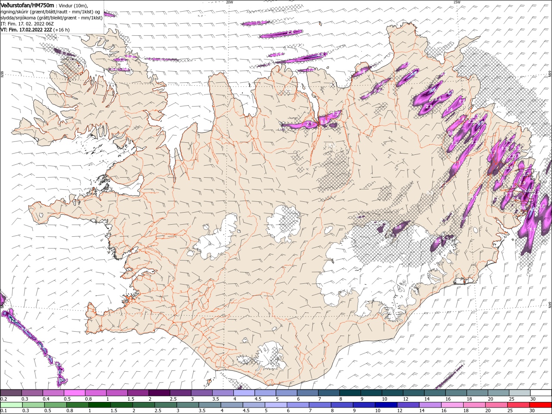This screenshot has height=414, width=552.
Task: Click the 15W longitude label
Action: (456, 2)
